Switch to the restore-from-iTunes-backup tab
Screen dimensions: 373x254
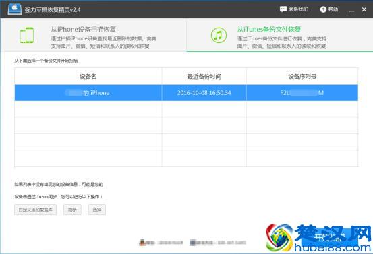click(x=280, y=35)
